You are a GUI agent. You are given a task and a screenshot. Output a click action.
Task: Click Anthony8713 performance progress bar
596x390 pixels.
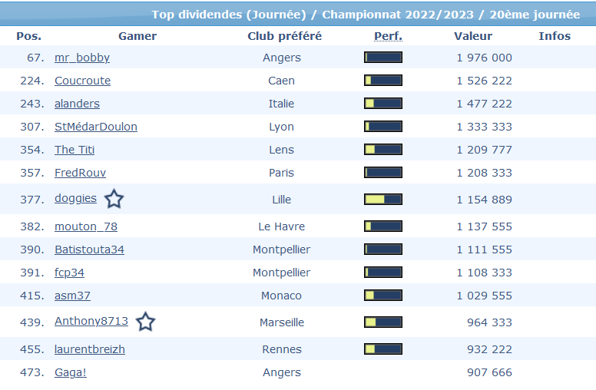coord(383,322)
